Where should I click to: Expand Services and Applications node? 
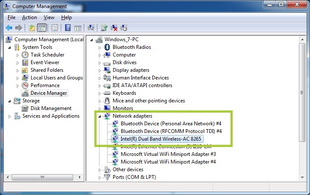point(9,116)
